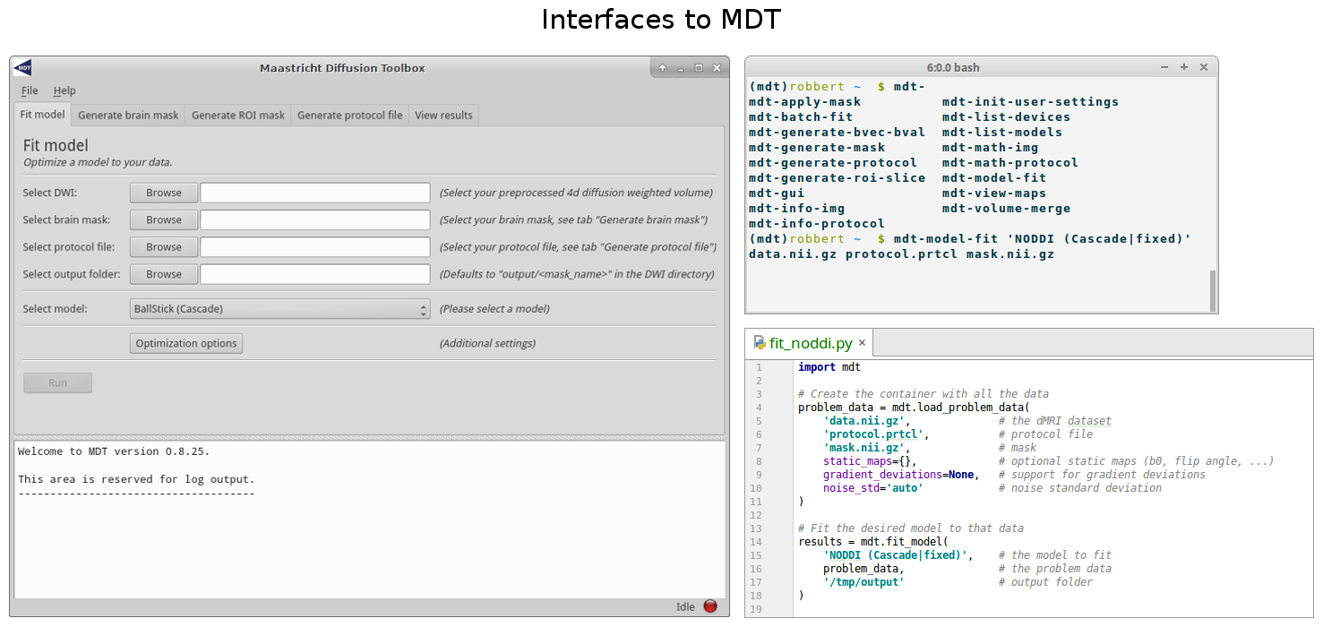Go to the View results tab
The width and height of the screenshot is (1323, 627).
(x=443, y=116)
